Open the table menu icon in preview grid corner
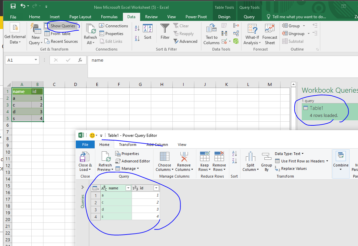Screen dimensions: 358x246 95,188
